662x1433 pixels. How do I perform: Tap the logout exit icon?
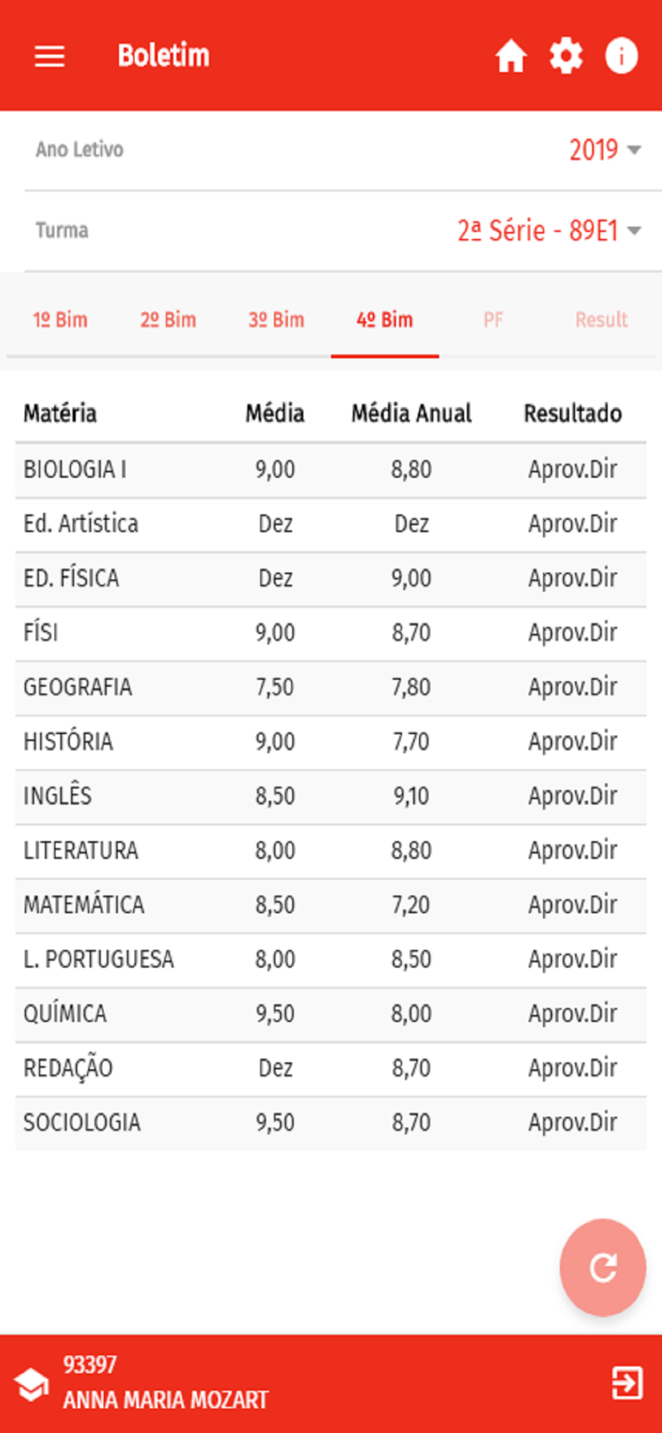tap(627, 1382)
